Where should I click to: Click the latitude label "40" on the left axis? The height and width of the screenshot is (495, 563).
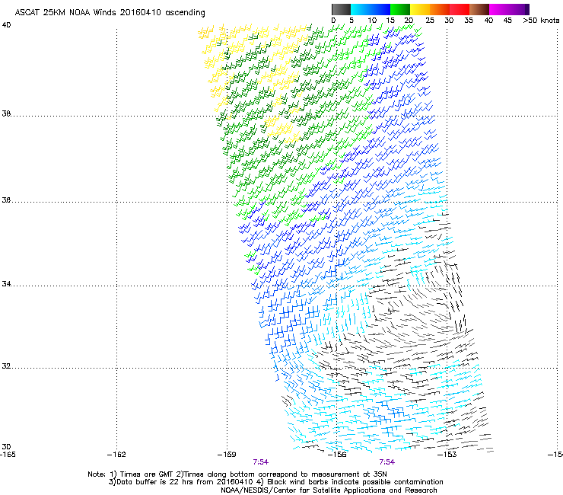6,25
